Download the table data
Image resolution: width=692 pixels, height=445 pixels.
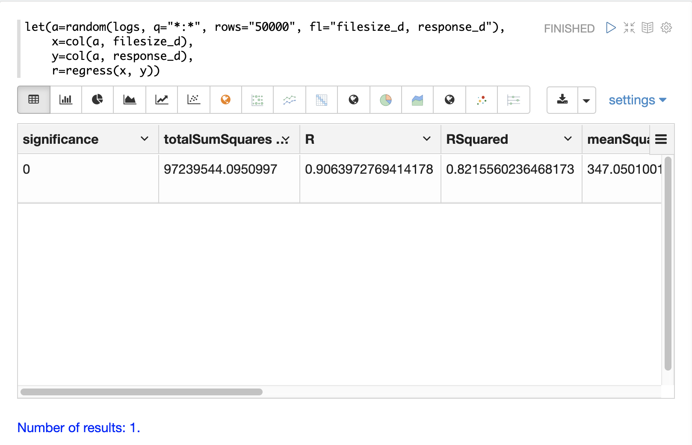[x=562, y=100]
